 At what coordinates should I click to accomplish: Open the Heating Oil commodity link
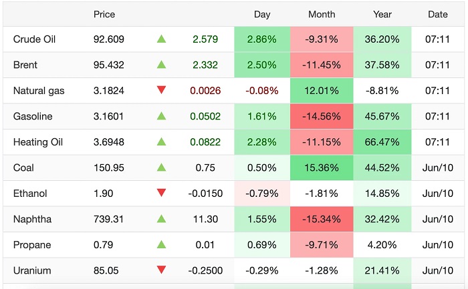(38, 142)
